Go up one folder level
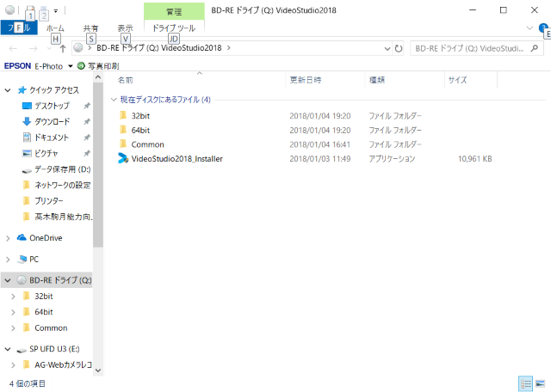 click(63, 48)
